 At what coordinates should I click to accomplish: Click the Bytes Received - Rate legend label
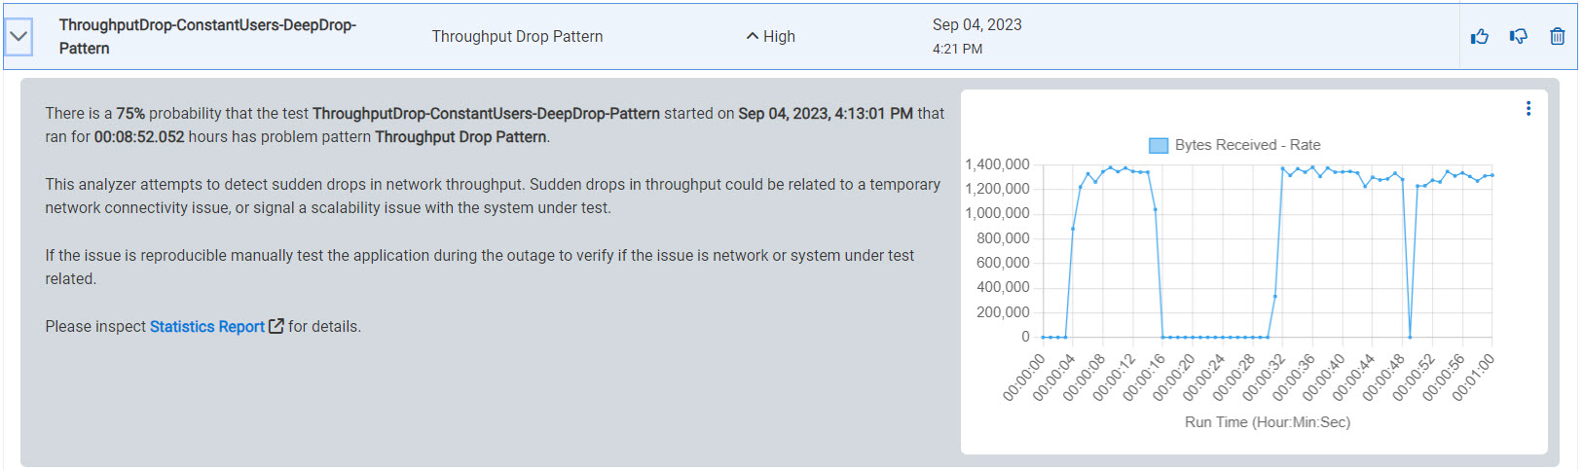coord(1248,145)
